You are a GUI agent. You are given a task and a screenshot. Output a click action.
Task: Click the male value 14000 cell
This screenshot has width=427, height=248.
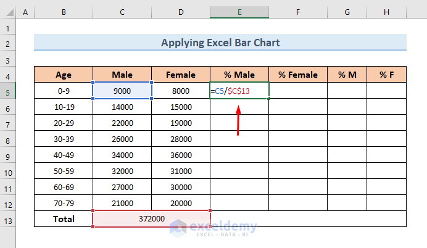click(122, 107)
